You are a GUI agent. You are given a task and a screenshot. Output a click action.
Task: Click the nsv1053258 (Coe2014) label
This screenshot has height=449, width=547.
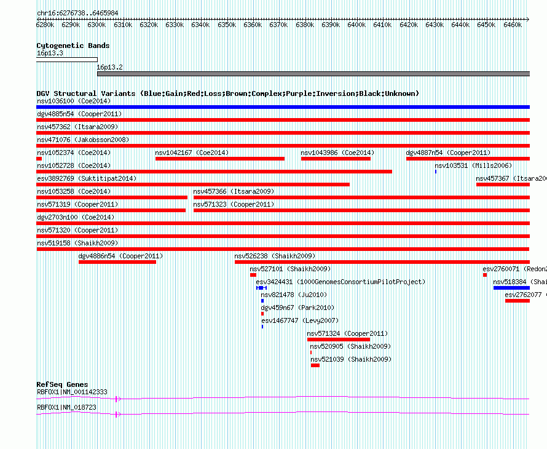[74, 191]
